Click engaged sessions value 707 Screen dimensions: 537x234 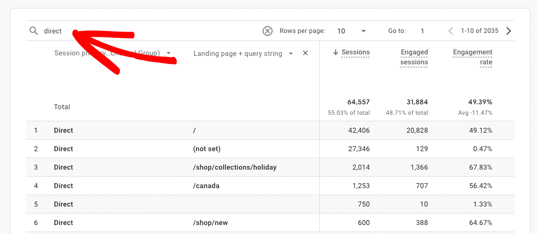[x=422, y=186]
